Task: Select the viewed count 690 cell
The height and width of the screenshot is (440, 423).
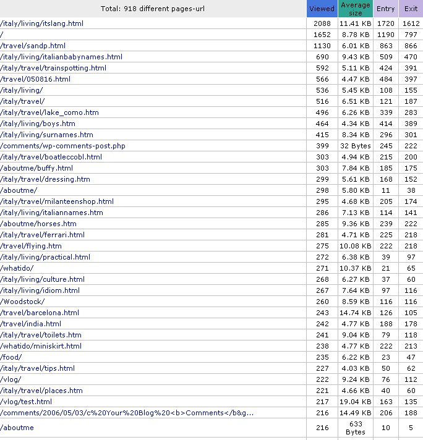Action: coord(322,57)
